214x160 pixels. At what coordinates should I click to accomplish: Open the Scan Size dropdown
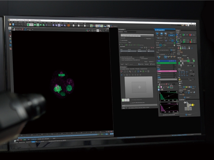[x=162, y=43]
